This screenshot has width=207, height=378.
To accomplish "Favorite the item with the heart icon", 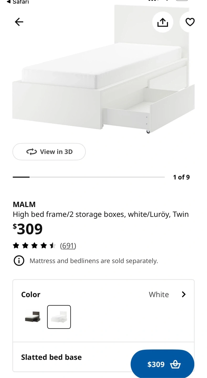I will tap(190, 22).
